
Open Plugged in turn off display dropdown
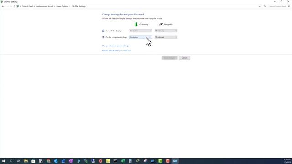[x=166, y=31]
